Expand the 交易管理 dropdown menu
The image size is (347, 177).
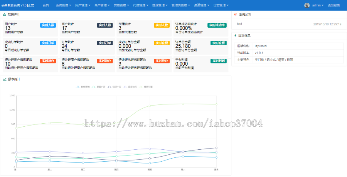(121, 5)
